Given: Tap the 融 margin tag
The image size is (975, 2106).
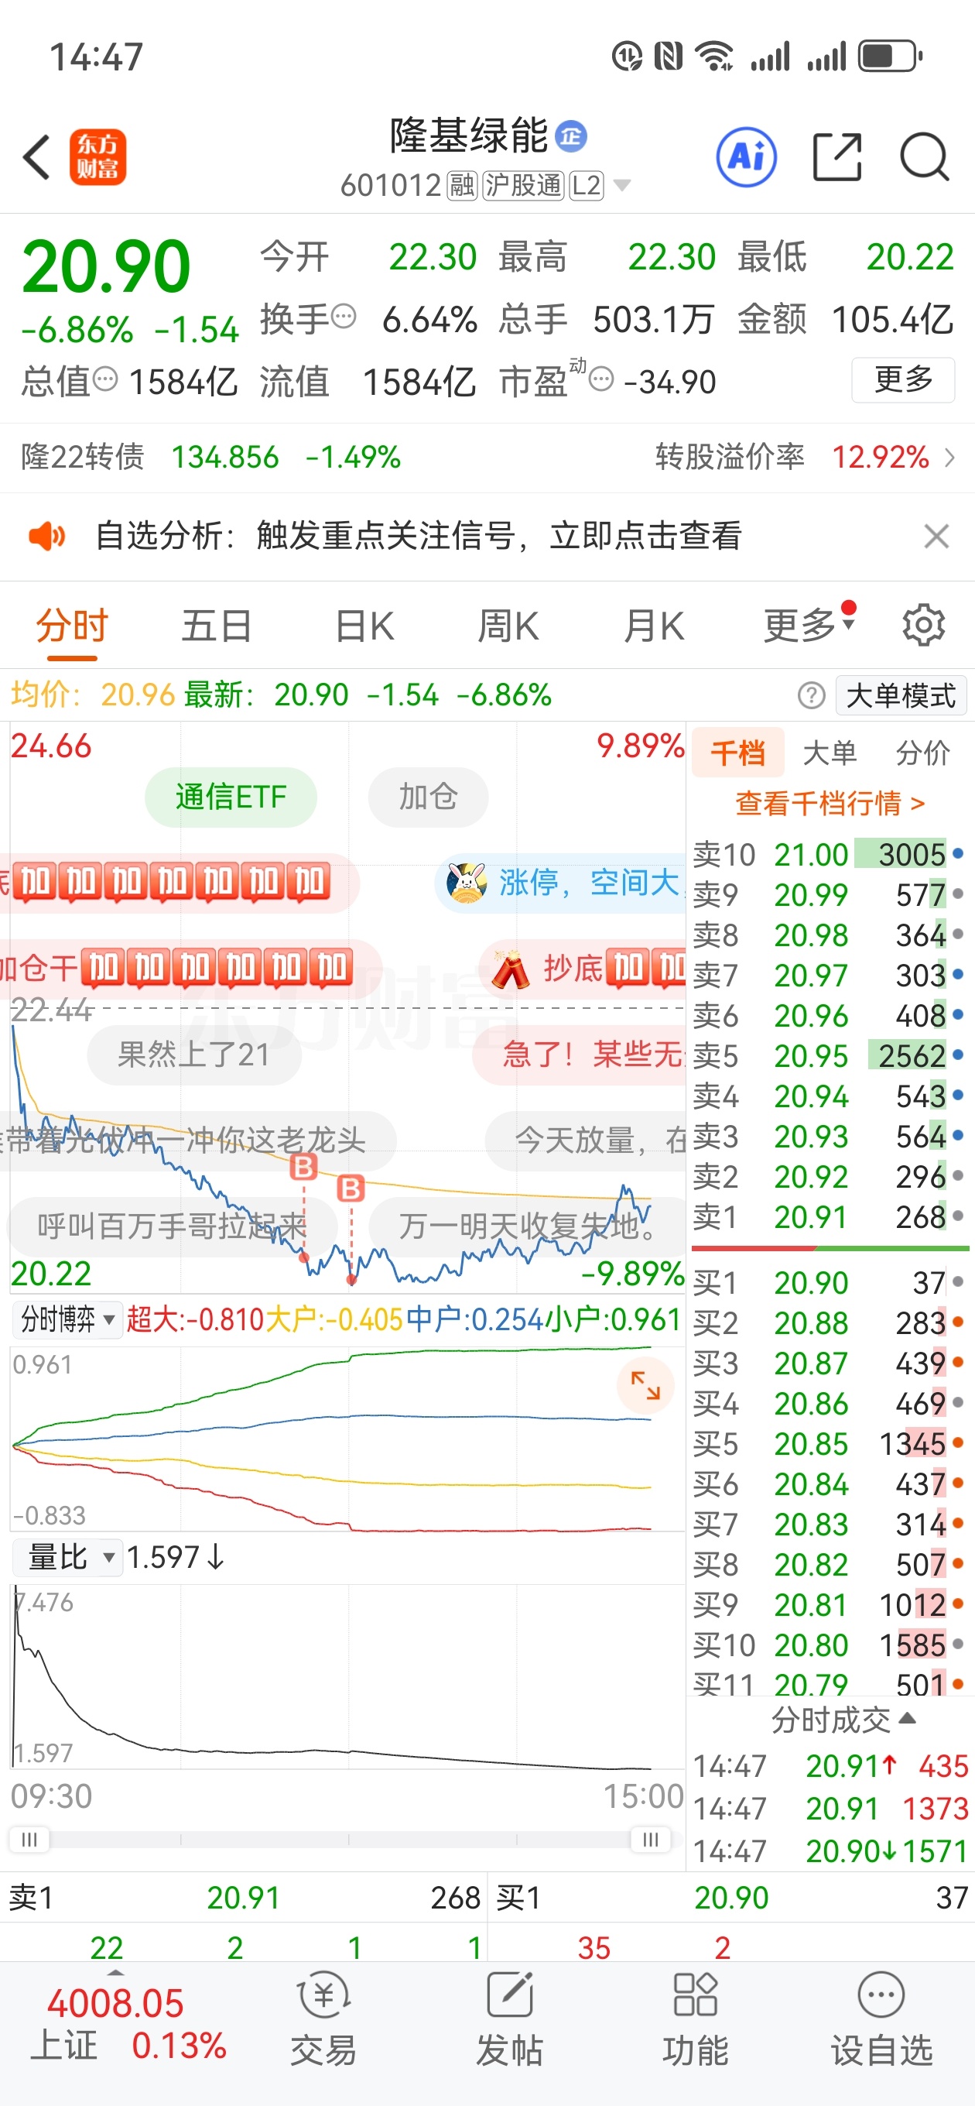Looking at the screenshot, I should pos(462,186).
